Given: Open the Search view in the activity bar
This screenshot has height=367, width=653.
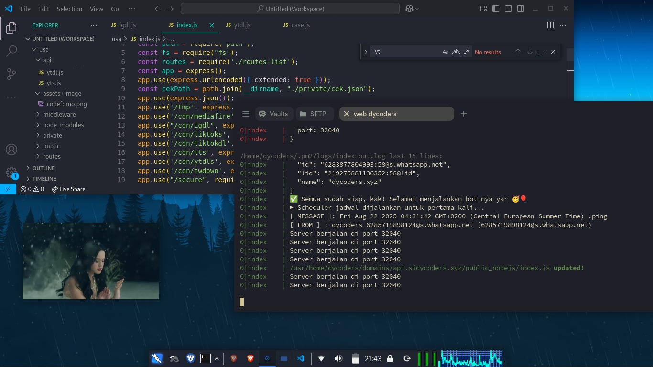Looking at the screenshot, I should click(11, 51).
